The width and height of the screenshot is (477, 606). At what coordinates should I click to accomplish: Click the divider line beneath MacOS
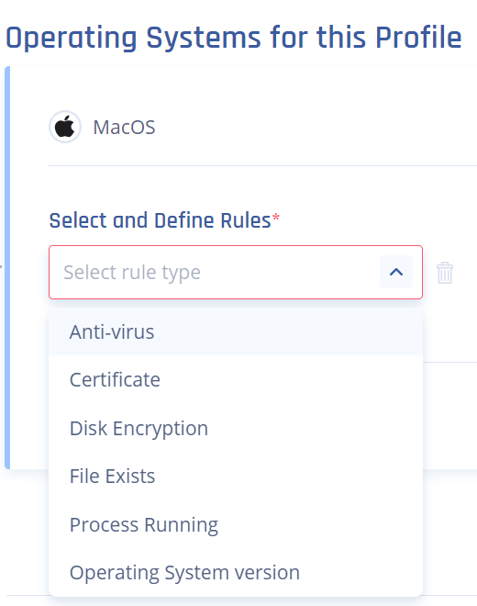(262, 166)
